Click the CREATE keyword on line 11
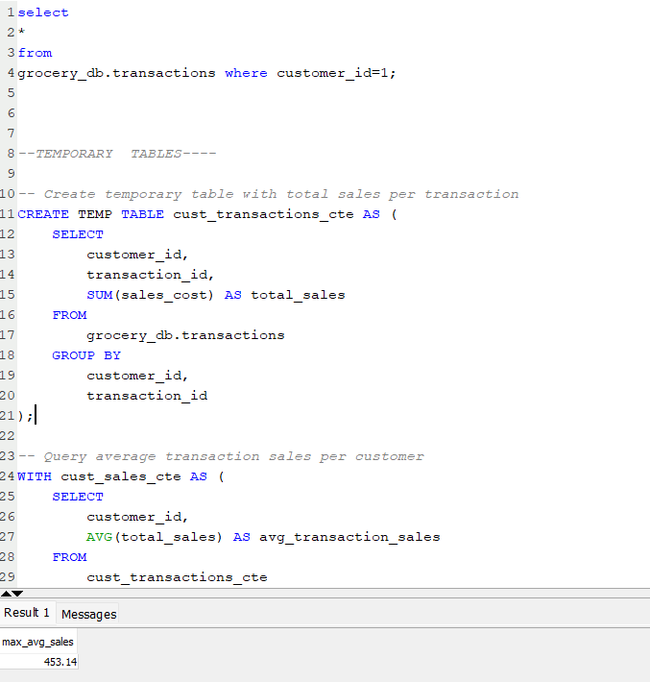This screenshot has height=682, width=650. 43,214
